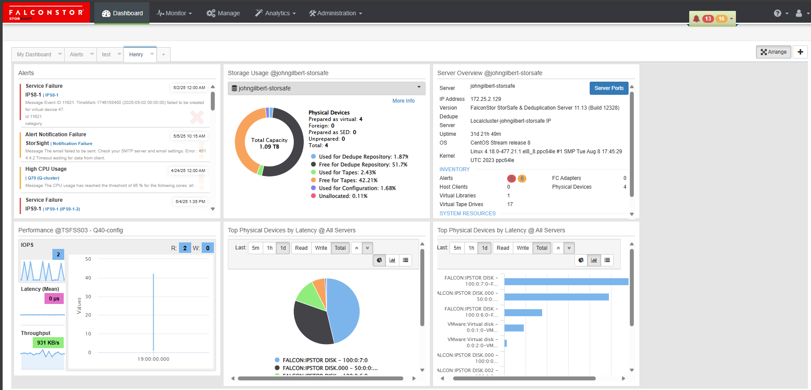Expand the Administration menu
Image resolution: width=811 pixels, height=390 pixels.
coord(336,14)
